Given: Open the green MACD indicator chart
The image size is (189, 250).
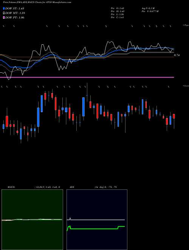Looking at the screenshot, I should (32, 220).
